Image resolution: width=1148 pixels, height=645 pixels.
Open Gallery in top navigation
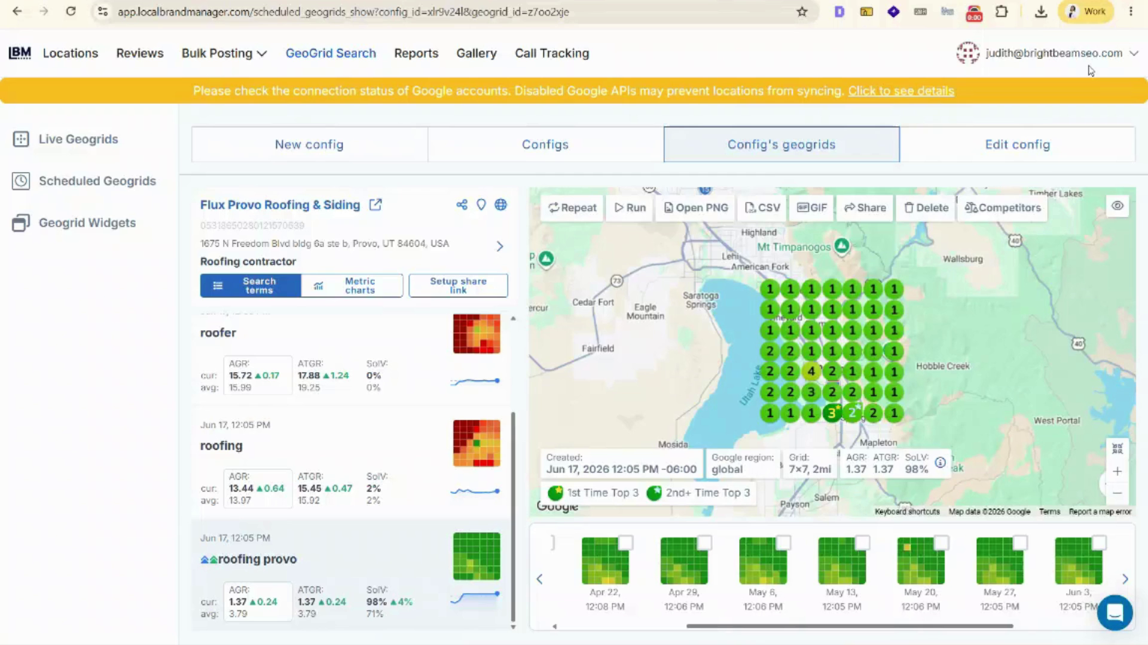477,53
